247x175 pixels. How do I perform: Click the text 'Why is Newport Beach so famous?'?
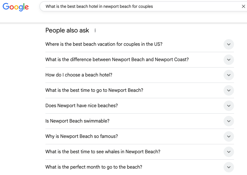click(x=82, y=136)
